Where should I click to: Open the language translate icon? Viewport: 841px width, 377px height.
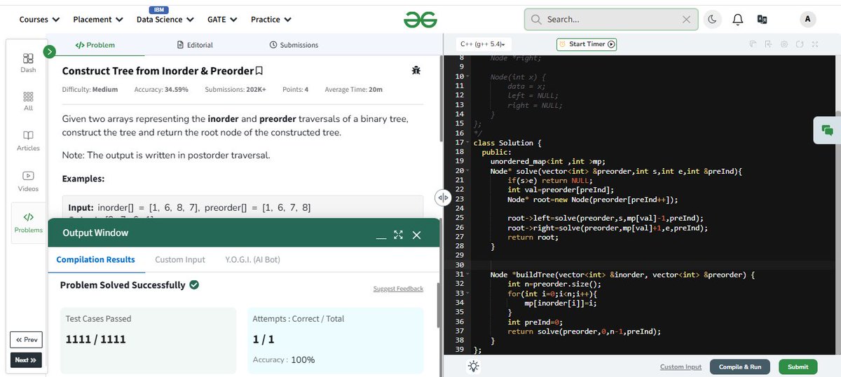762,20
